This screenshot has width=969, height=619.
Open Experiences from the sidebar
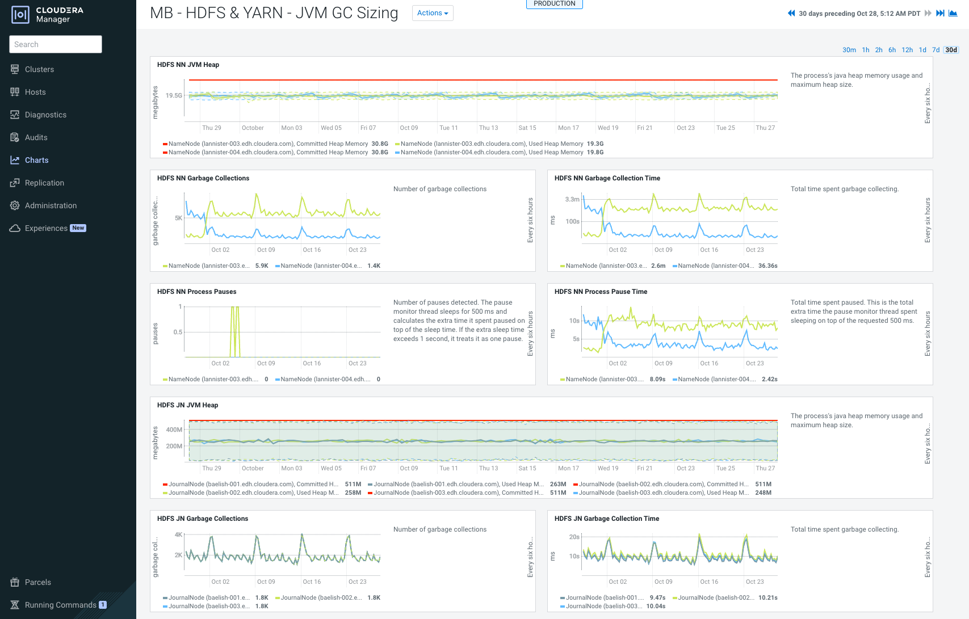coord(47,228)
